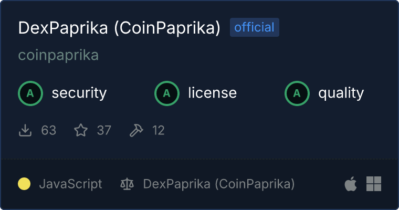Click the license label text
399x210 pixels.
(x=213, y=93)
